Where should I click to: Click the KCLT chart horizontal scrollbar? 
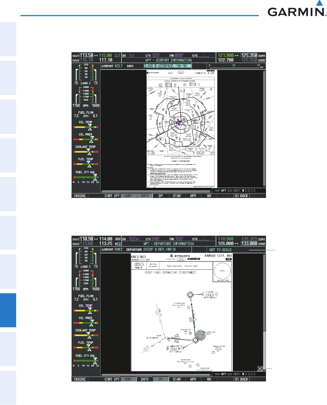tap(157, 192)
